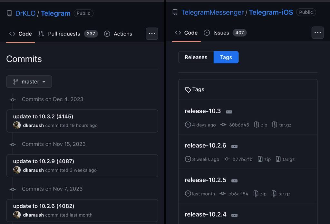Open commit update to 10.2.9 (4087)
The image size is (330, 224).
[44, 161]
